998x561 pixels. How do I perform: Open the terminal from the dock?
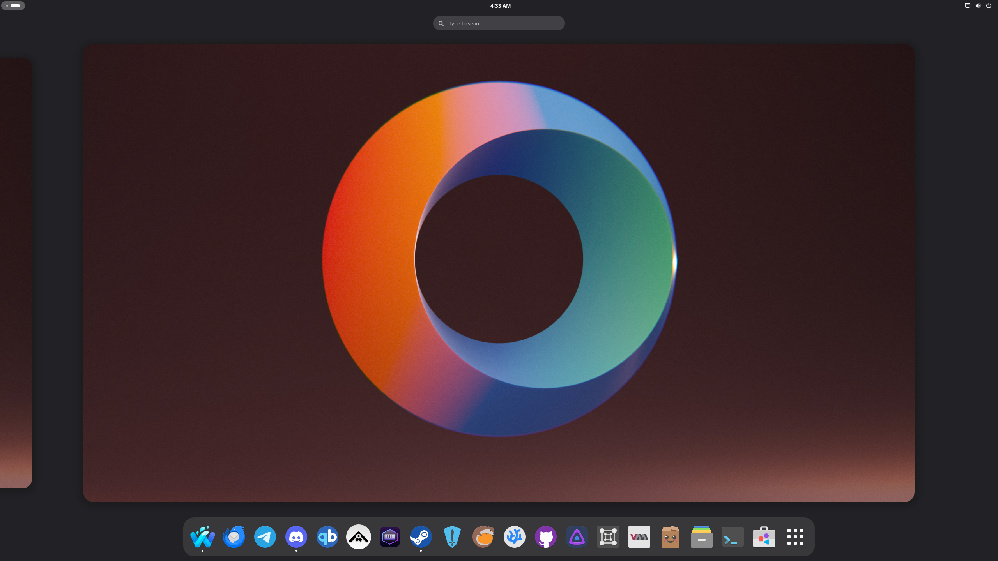[733, 537]
